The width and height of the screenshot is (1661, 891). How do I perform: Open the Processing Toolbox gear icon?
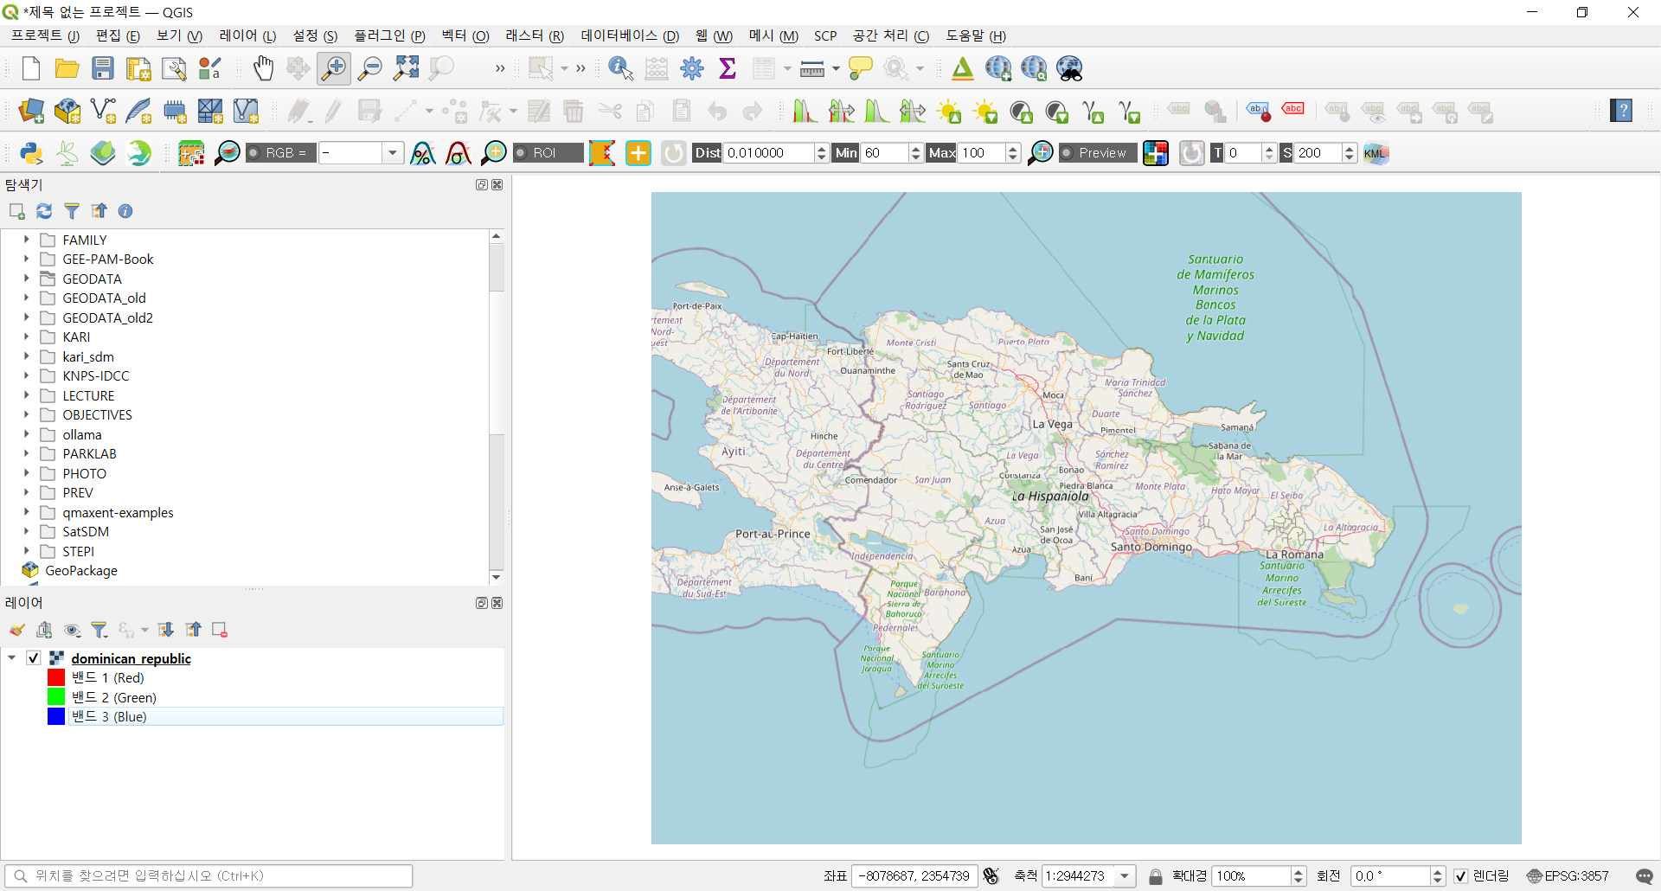point(692,68)
